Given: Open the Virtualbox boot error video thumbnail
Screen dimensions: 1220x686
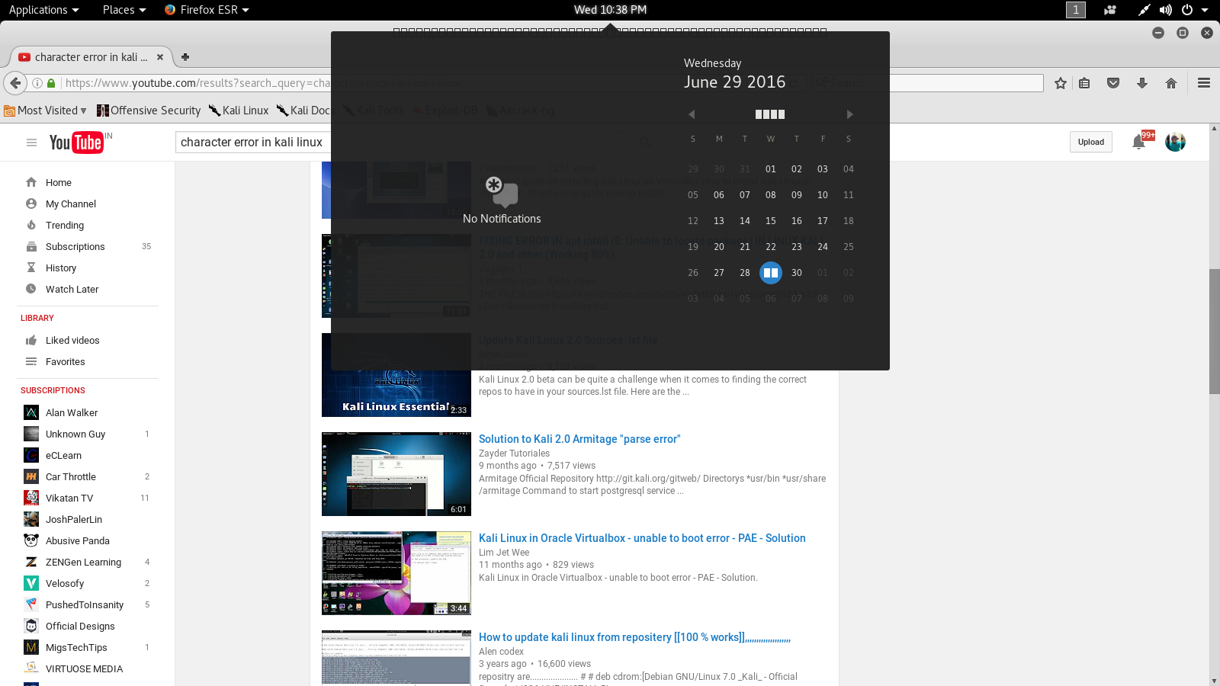Looking at the screenshot, I should [396, 573].
